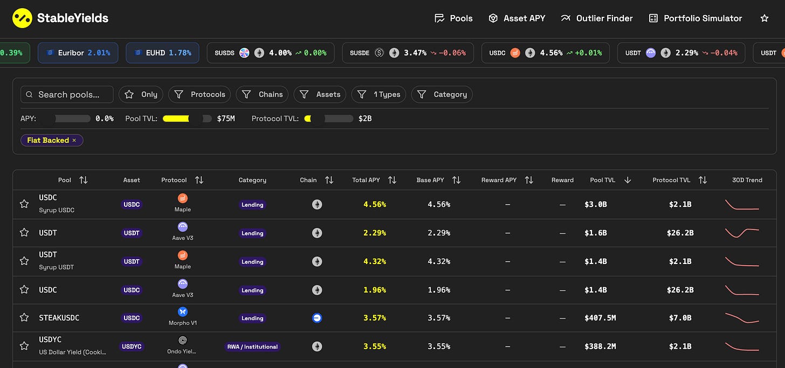Click Ethereum chain icon in Aave USDT row
This screenshot has height=368, width=785.
317,233
